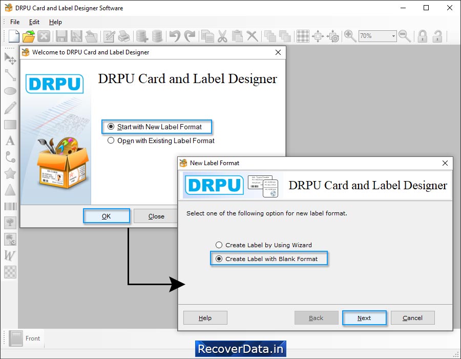Screen dimensions: 461x359
Task: Click the Print icon
Action: tap(124, 36)
